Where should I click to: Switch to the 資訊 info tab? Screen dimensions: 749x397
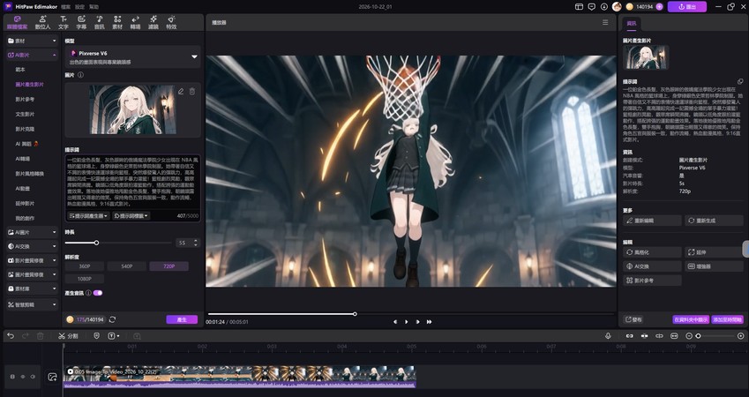pyautogui.click(x=632, y=23)
